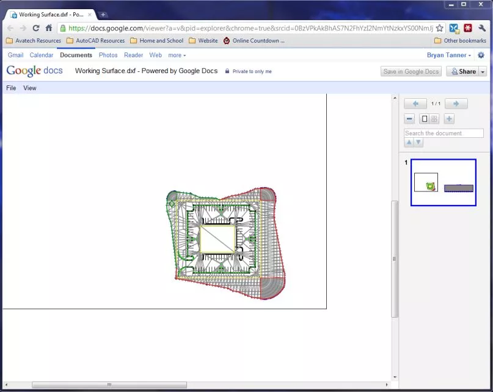The width and height of the screenshot is (493, 392).
Task: Switch to single page view
Action: (x=425, y=119)
